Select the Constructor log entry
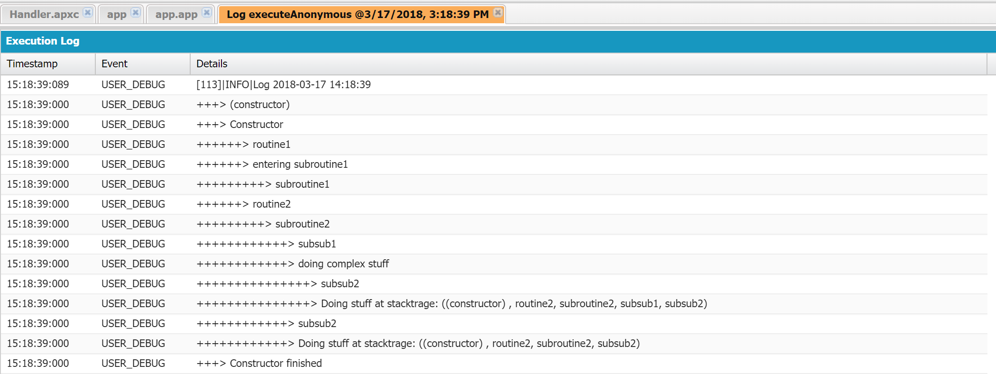This screenshot has width=996, height=374. click(x=240, y=124)
